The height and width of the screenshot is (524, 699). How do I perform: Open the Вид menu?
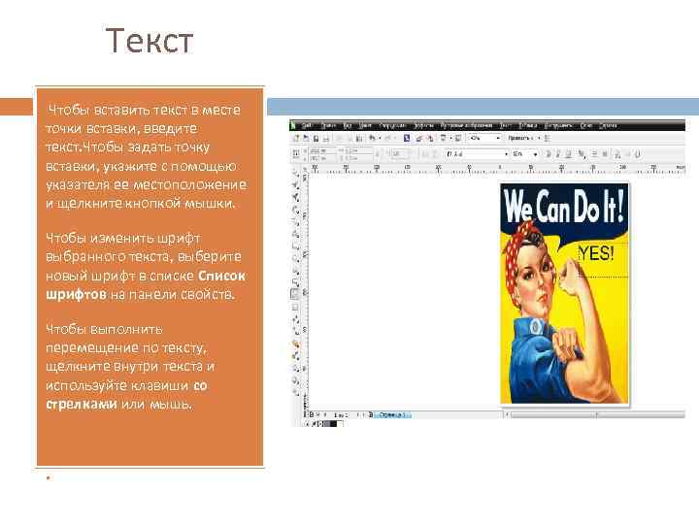click(x=348, y=125)
